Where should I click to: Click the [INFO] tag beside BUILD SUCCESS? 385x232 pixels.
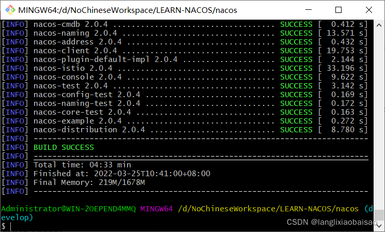(x=15, y=147)
